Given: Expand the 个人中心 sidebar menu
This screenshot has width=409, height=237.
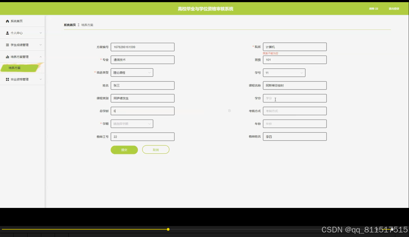Looking at the screenshot, I should point(22,33).
